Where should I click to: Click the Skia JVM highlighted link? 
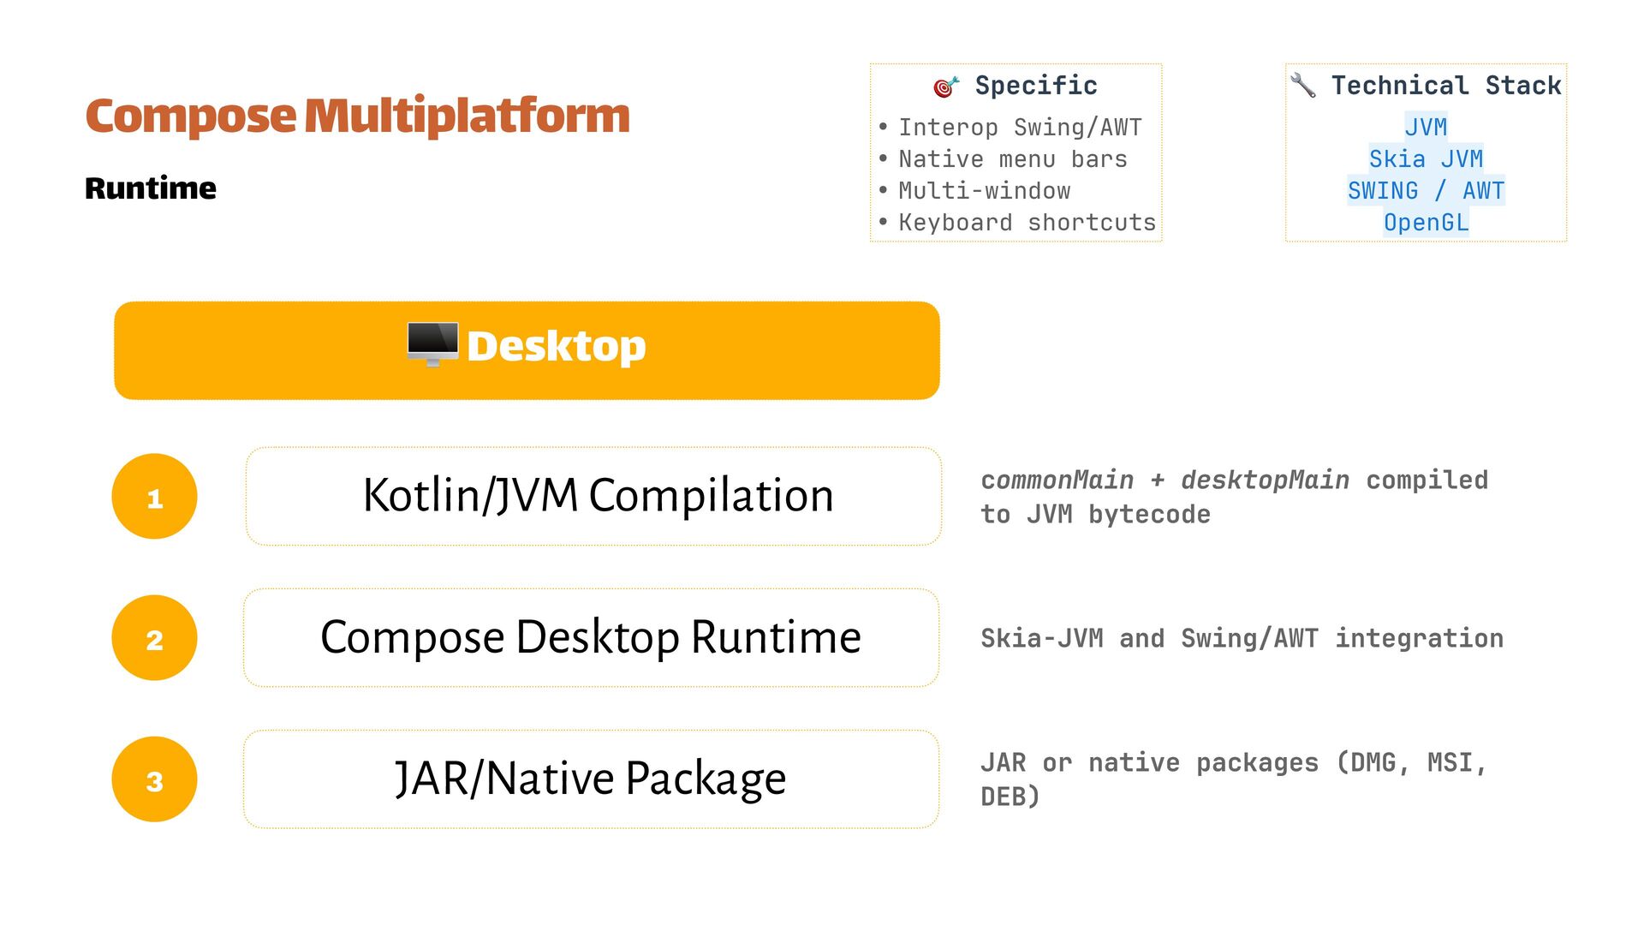coord(1426,159)
